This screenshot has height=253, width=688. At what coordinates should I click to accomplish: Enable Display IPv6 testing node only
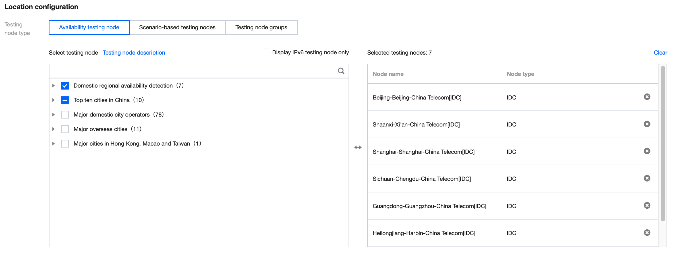pyautogui.click(x=266, y=53)
